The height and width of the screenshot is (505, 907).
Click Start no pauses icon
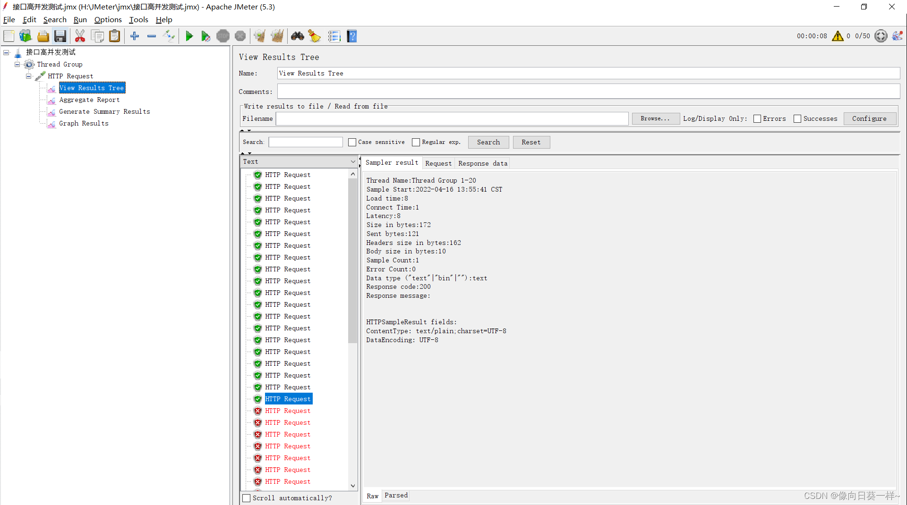pos(205,36)
